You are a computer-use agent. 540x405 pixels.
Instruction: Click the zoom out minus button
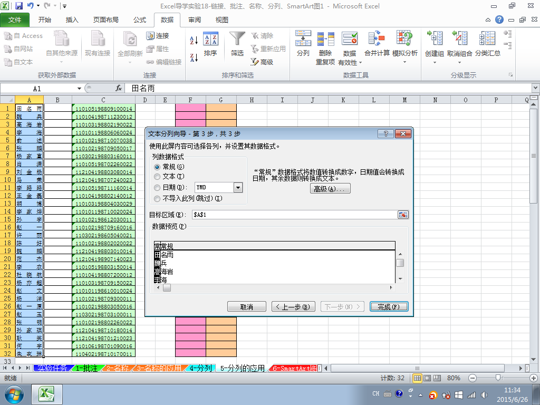[472, 378]
